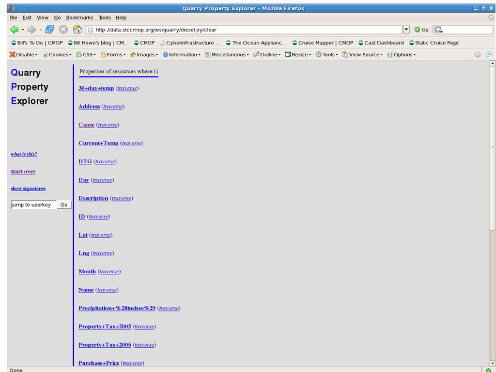496x372 pixels.
Task: Open the Property+Tax+2005 link
Action: 105,327
